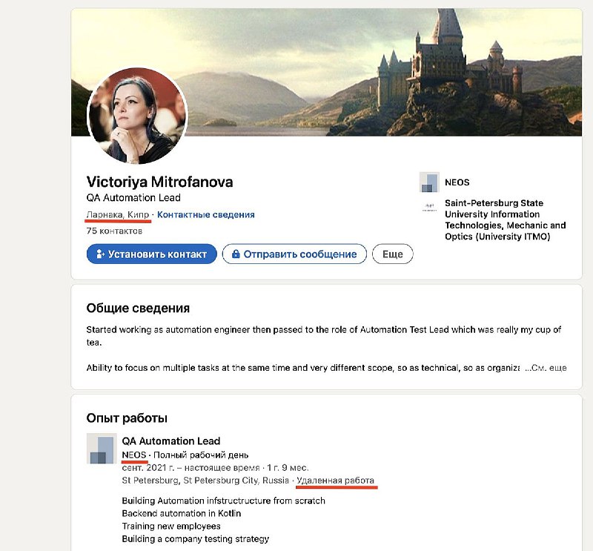593x551 pixels.
Task: Open the round profile photo
Action: tap(137, 116)
